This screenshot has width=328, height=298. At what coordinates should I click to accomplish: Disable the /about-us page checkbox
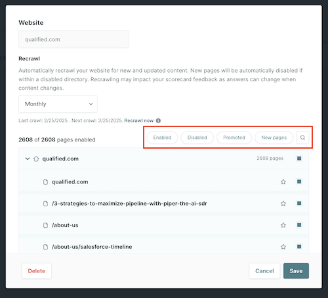299,225
